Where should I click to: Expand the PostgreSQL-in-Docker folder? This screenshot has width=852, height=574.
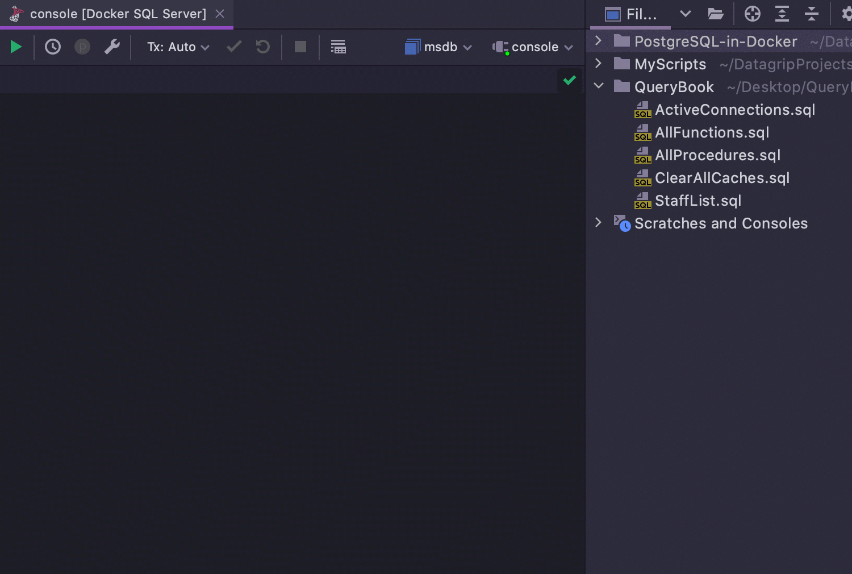pyautogui.click(x=598, y=40)
